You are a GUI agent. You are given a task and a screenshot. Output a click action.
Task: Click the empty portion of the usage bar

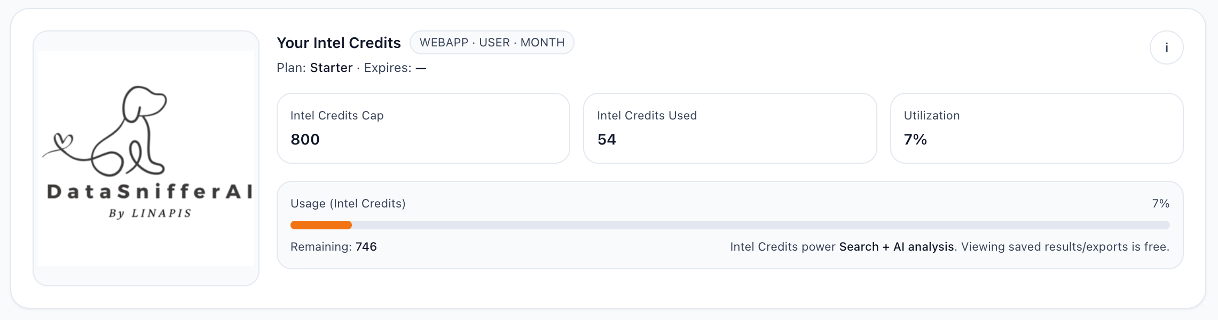pyautogui.click(x=748, y=225)
